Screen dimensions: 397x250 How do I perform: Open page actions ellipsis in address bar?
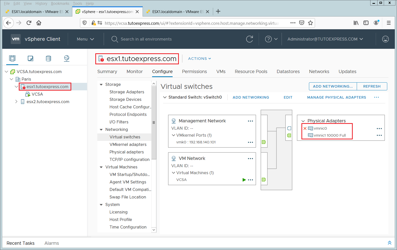pos(293,23)
